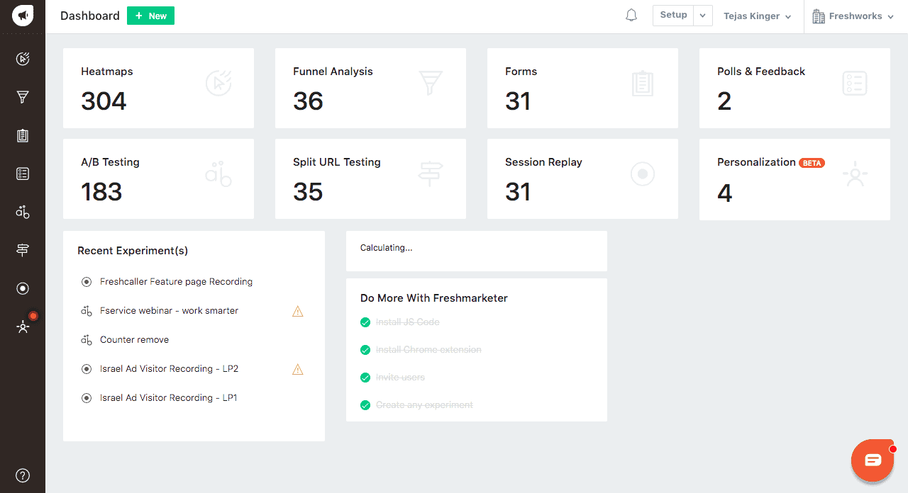Toggle the Invite users checkmark
Viewport: 908px width, 493px height.
tap(365, 378)
